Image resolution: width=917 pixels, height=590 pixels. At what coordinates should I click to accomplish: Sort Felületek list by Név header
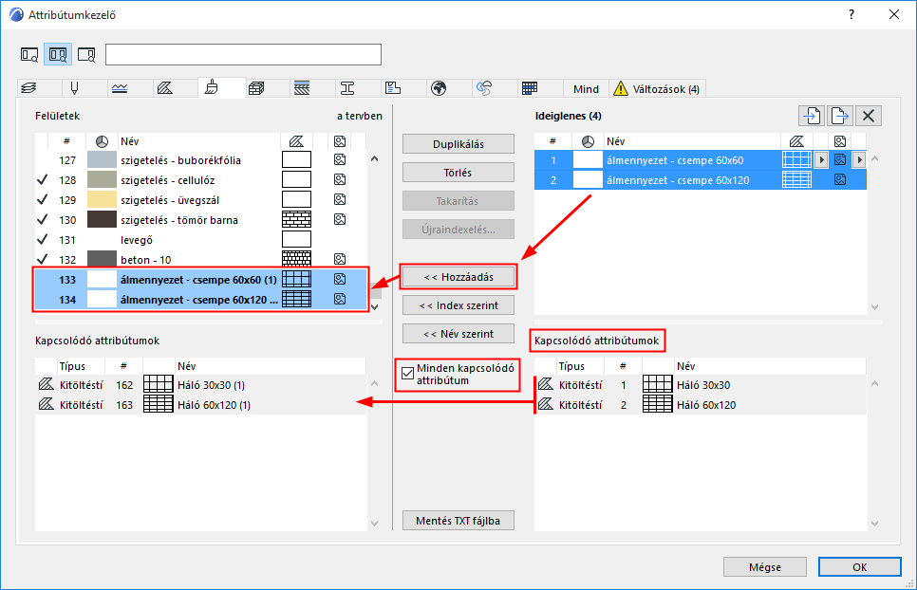(198, 141)
